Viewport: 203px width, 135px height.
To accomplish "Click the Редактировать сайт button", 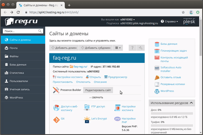I will (98, 90).
